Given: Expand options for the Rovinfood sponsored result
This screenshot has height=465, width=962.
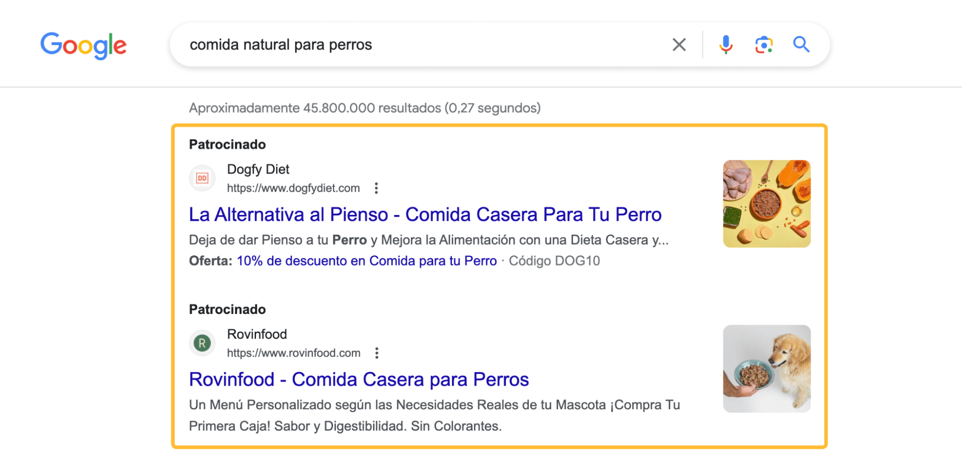Looking at the screenshot, I should pos(377,352).
